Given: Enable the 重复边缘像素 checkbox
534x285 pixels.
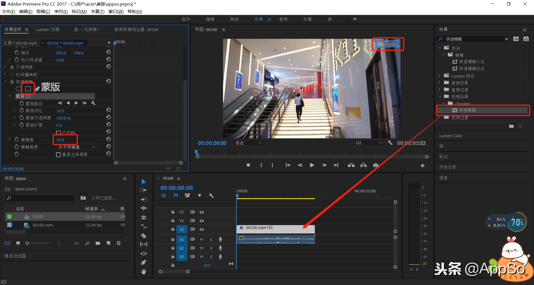Looking at the screenshot, I should click(x=58, y=155).
